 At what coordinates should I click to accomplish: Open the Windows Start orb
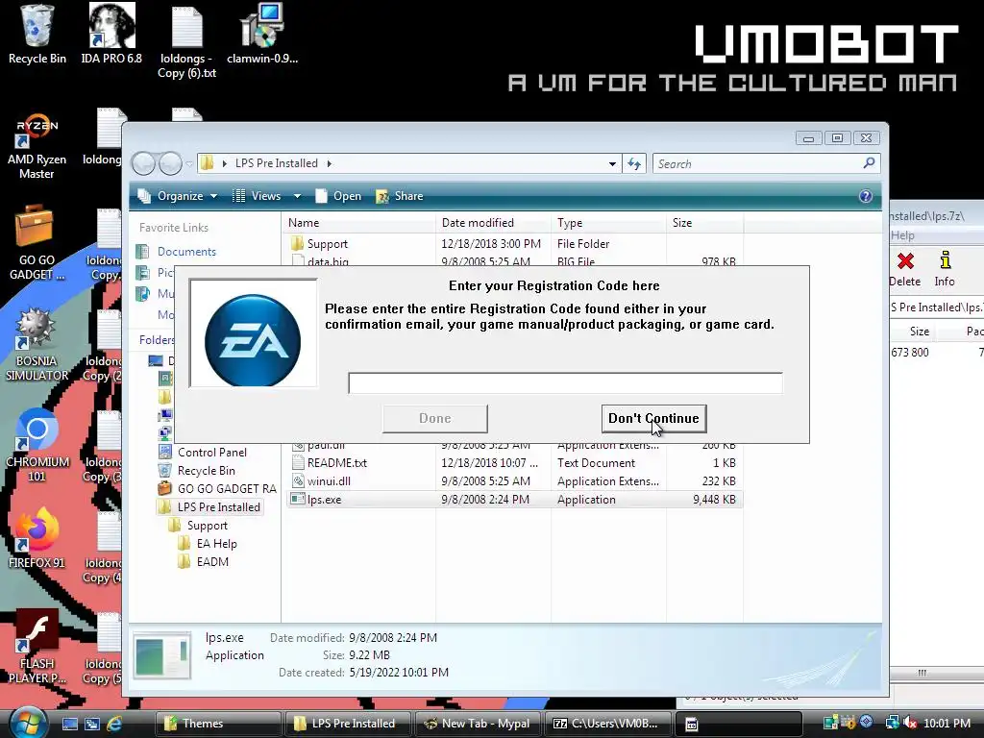click(x=26, y=723)
